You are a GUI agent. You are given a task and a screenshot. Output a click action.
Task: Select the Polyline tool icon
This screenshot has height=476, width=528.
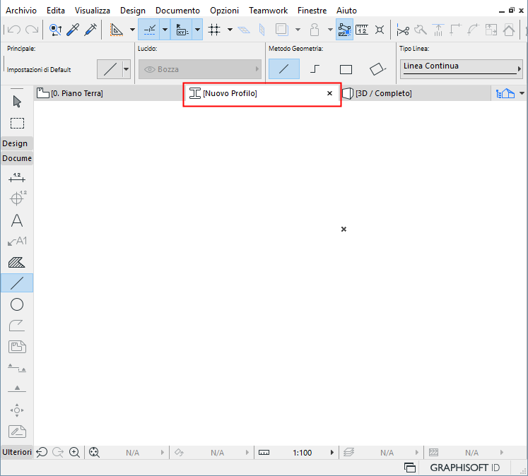17,326
